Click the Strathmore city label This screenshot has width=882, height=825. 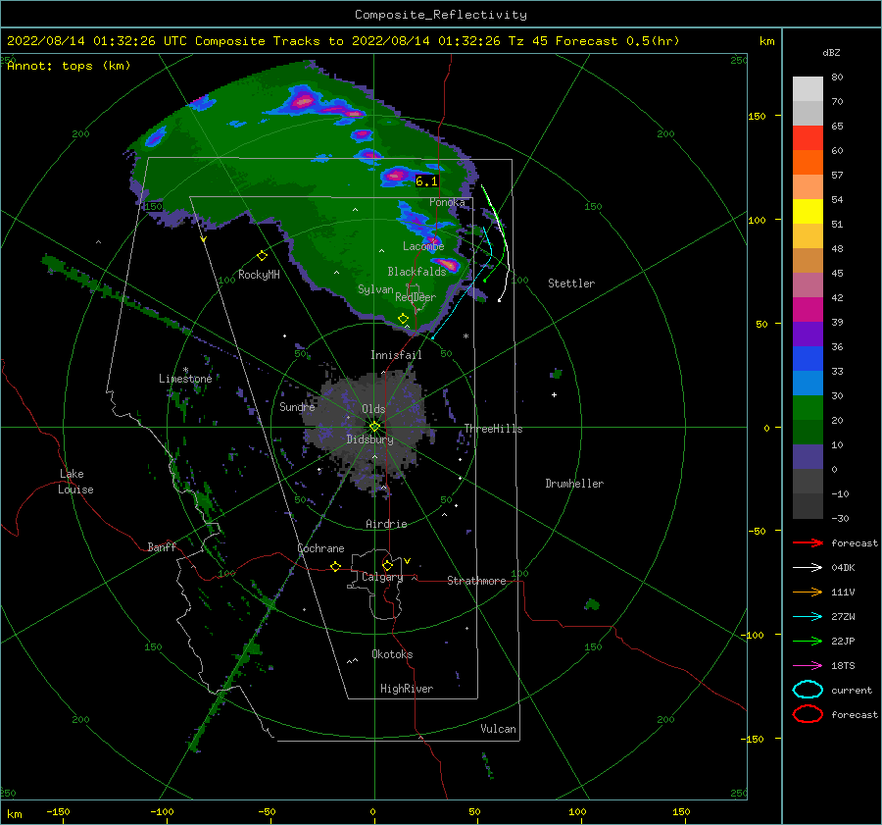(476, 581)
